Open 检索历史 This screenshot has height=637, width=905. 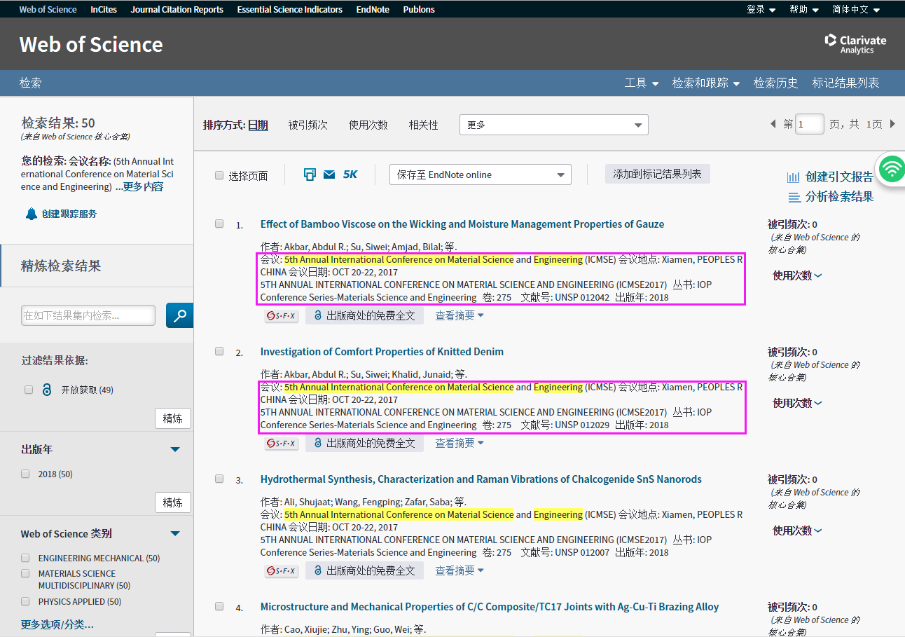click(x=776, y=83)
